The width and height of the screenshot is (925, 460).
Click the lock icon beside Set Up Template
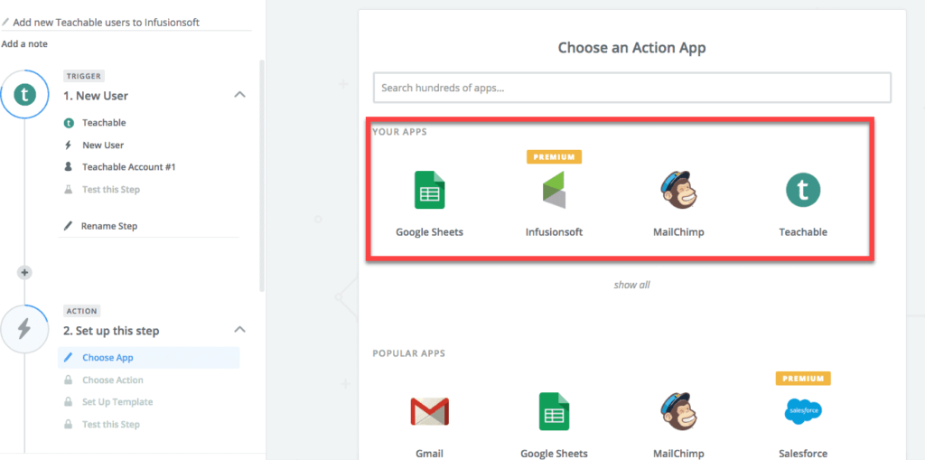tap(69, 402)
